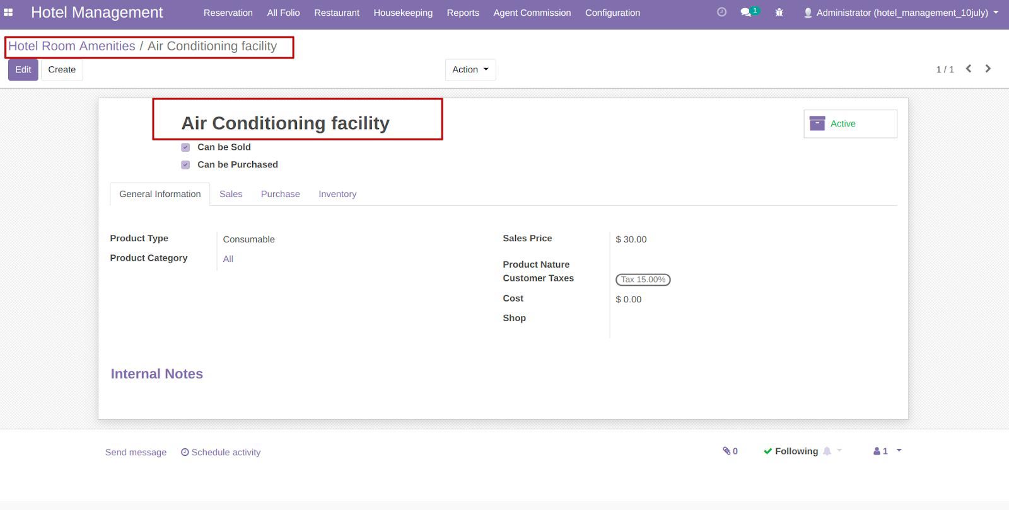
Task: Expand the Administrator user menu
Action: click(901, 13)
